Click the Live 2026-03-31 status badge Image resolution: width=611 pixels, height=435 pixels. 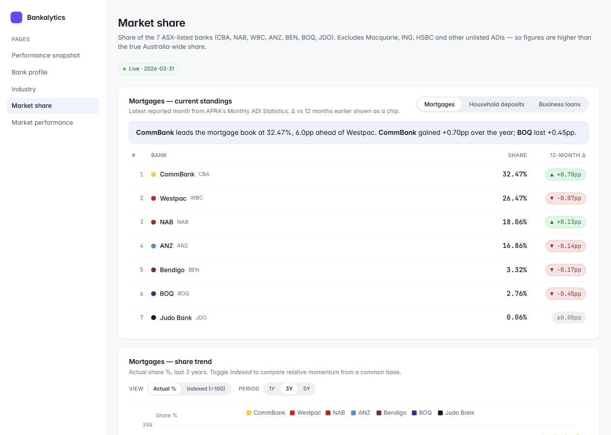148,69
